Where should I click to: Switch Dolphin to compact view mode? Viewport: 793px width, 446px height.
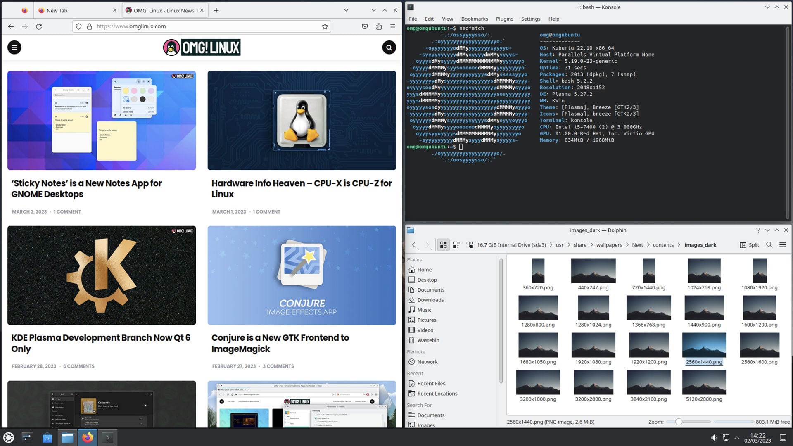[456, 245]
